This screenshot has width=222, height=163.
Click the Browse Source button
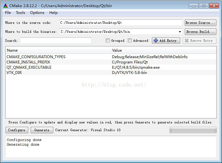(x=201, y=23)
